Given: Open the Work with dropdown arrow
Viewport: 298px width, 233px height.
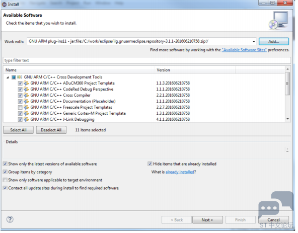Looking at the screenshot, I should [254, 41].
